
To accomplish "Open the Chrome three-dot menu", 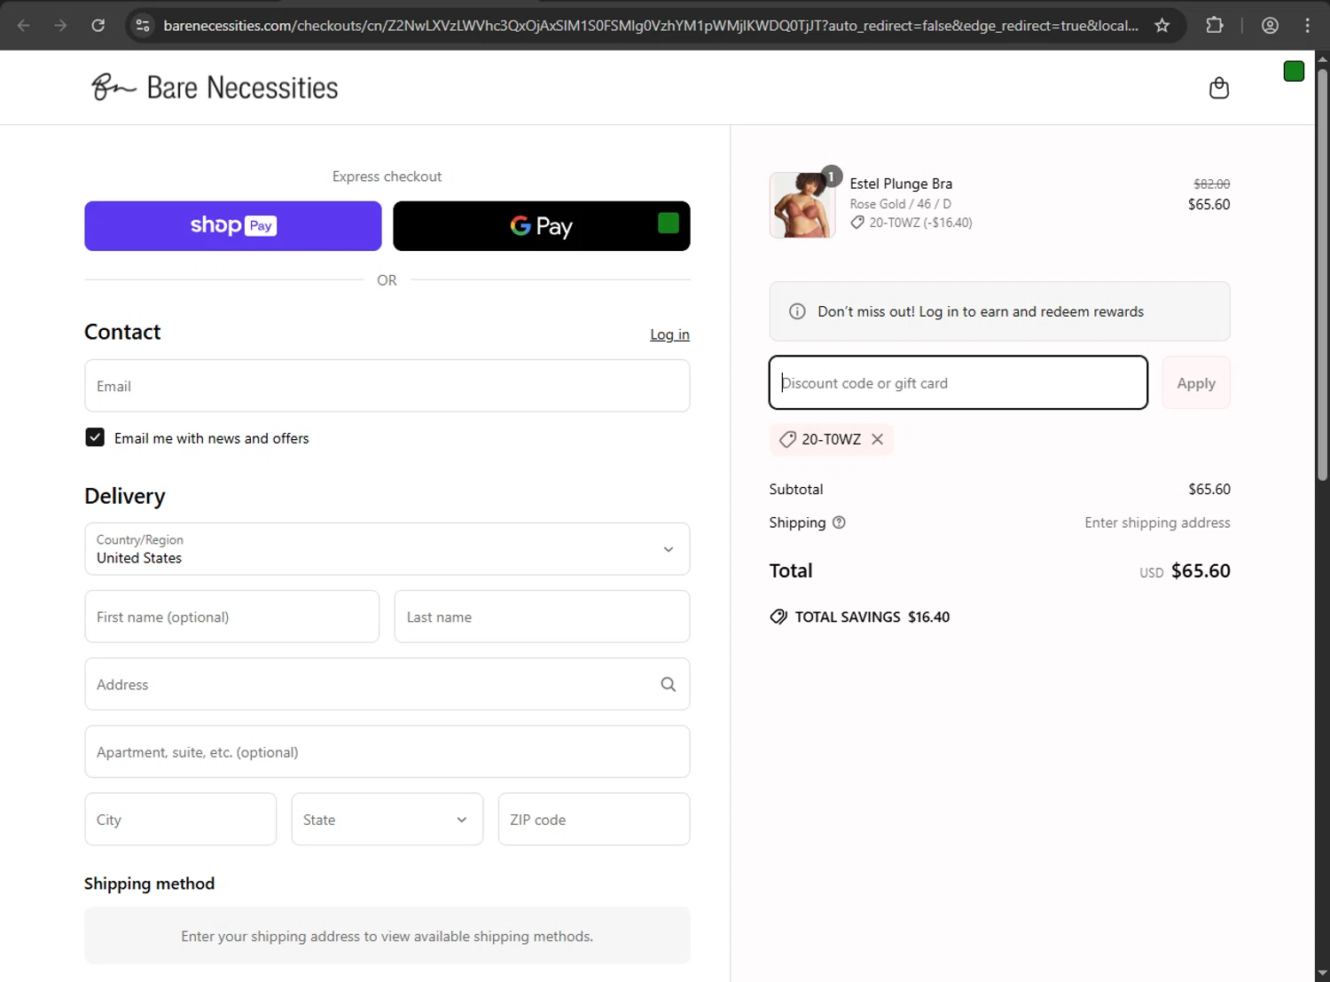I will click(1307, 26).
